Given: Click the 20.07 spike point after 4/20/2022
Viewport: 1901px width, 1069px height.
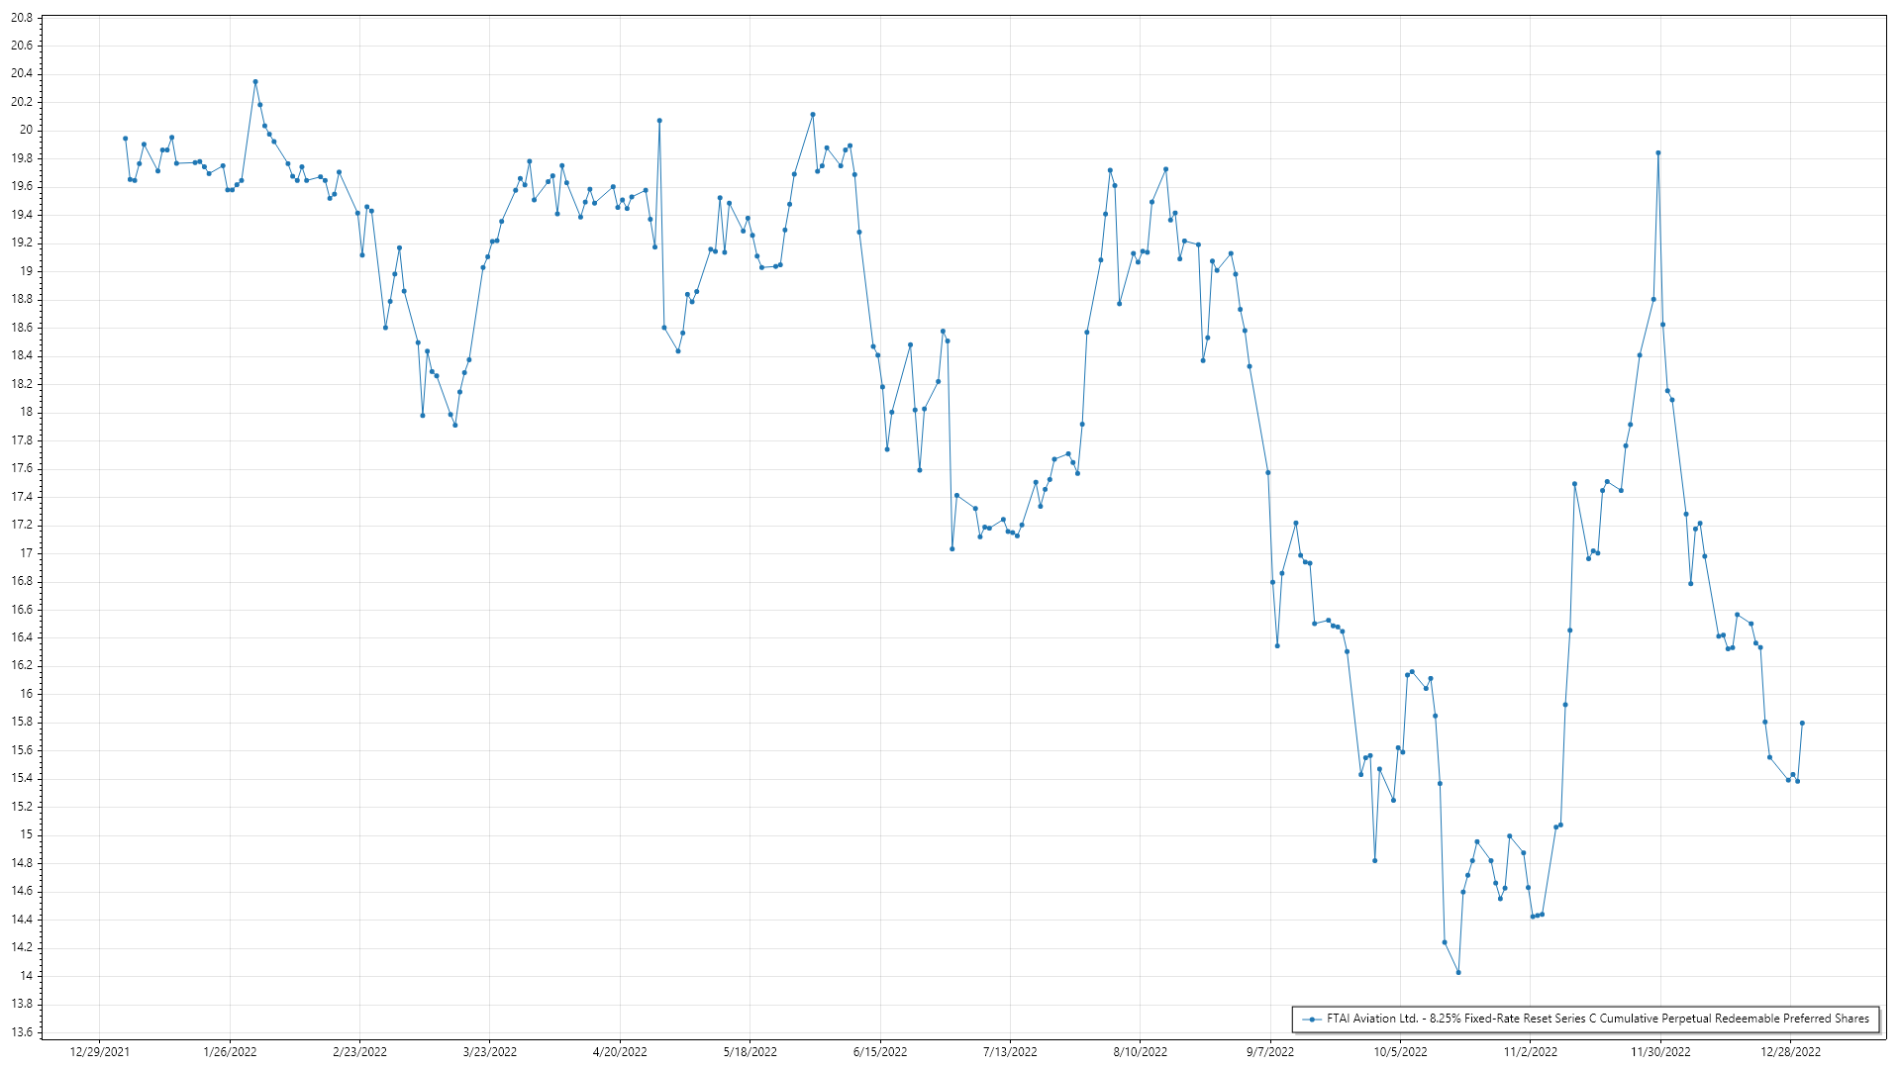Looking at the screenshot, I should (x=659, y=121).
